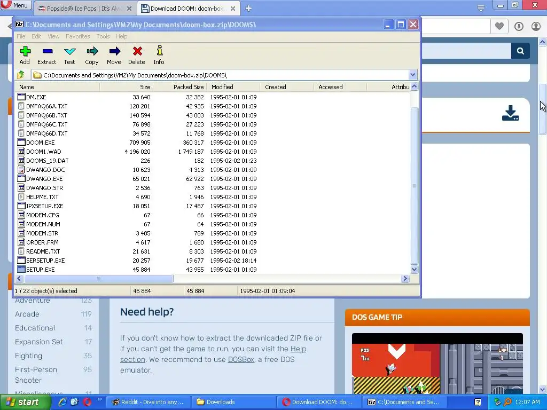
Task: Select the SERSETUP.EXE row
Action: (213, 260)
